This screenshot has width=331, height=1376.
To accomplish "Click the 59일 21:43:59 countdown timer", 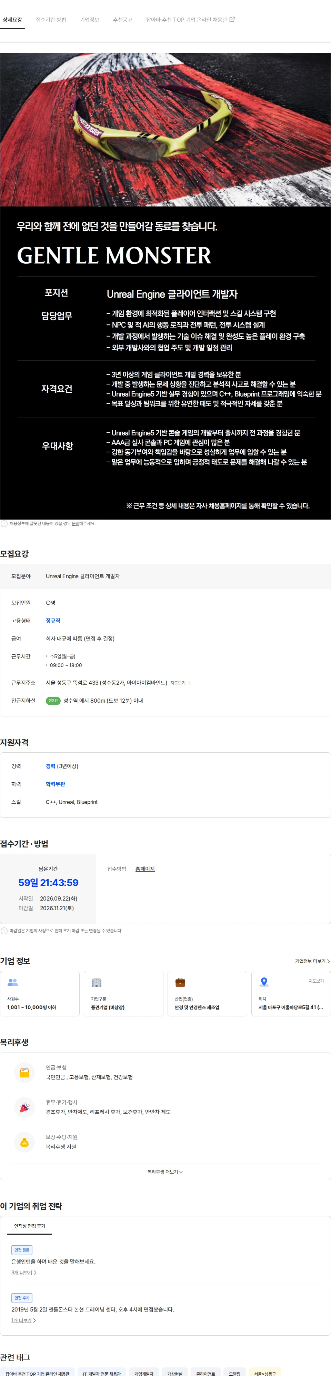I will 48,883.
